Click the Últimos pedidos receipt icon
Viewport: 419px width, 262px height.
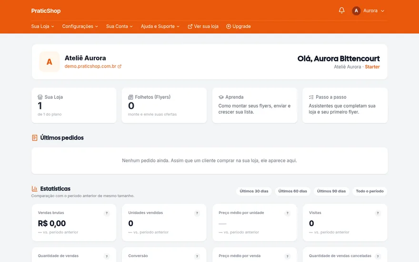(x=34, y=138)
